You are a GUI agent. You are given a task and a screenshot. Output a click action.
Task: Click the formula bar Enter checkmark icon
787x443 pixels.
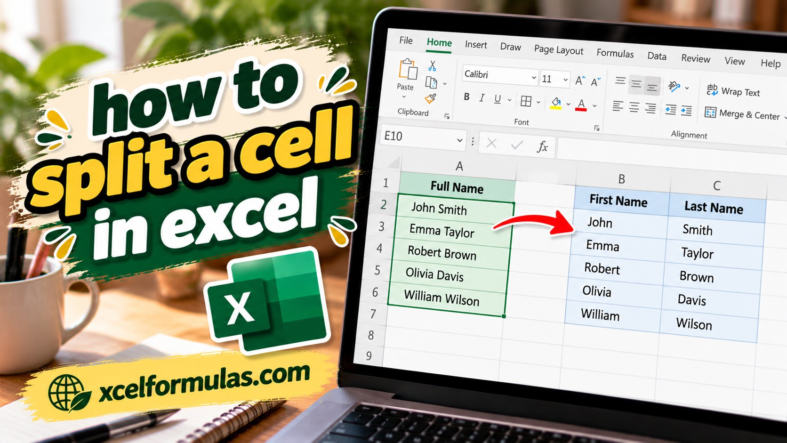517,145
